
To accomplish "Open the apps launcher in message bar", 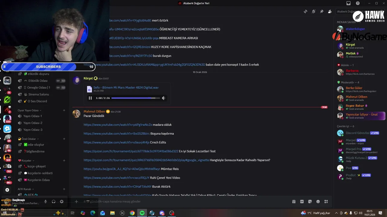I will (x=326, y=202).
